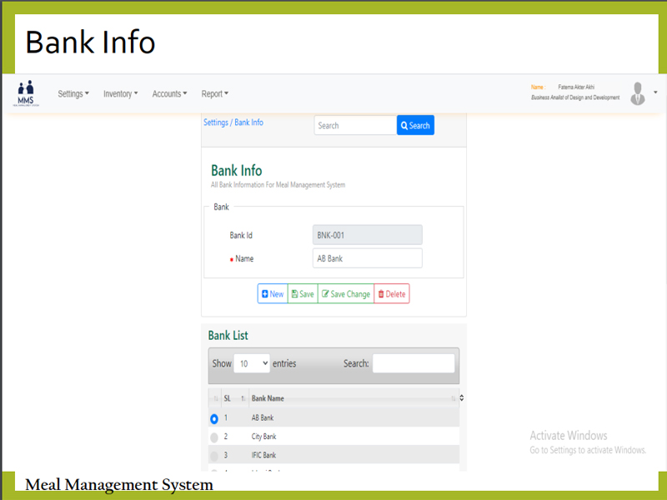This screenshot has height=500, width=667.
Task: Expand the profile dropdown arrow next to avatar
Action: tap(655, 92)
